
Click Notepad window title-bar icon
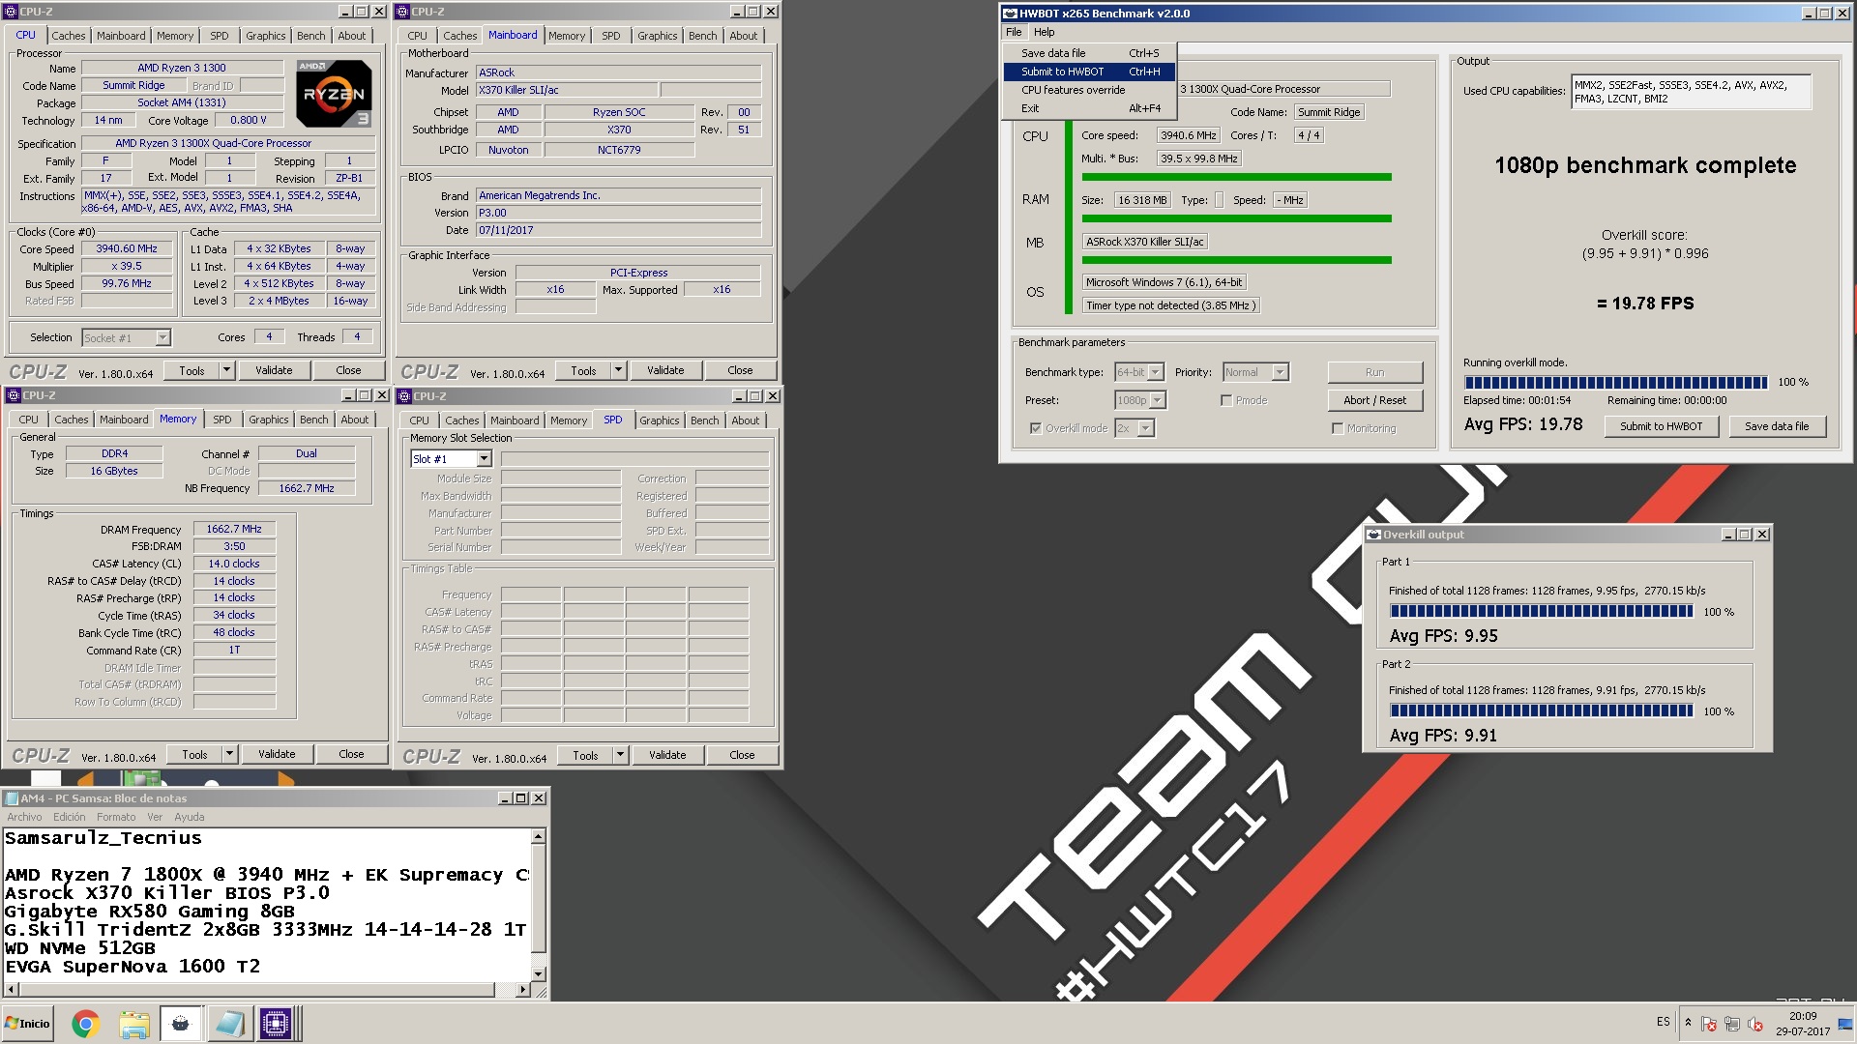12,798
